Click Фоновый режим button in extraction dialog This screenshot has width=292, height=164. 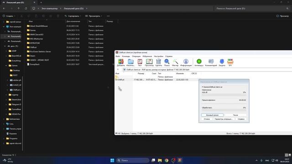[x=212, y=115]
